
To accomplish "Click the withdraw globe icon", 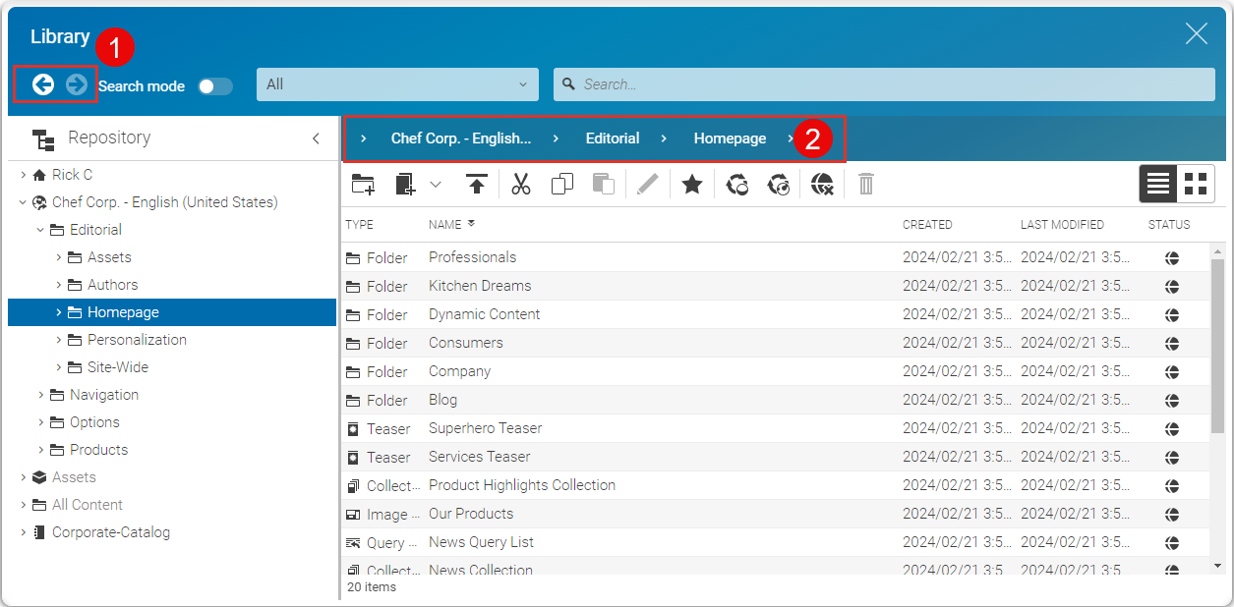I will coord(823,184).
